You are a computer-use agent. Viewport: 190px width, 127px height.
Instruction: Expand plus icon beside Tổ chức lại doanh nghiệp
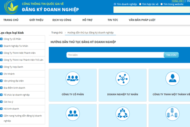click(1, 95)
